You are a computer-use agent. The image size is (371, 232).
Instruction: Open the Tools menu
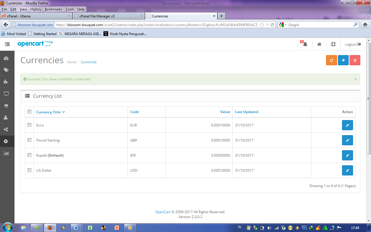tap(70, 9)
